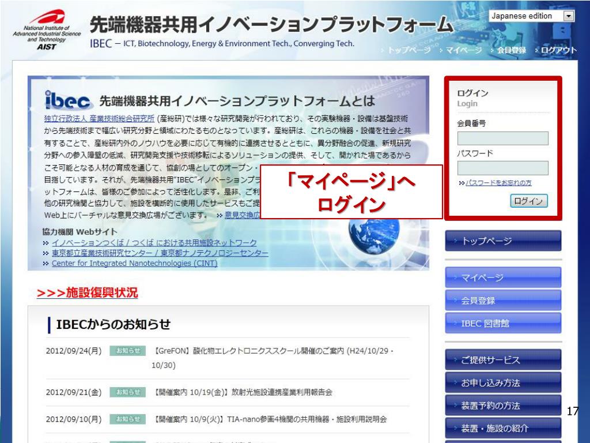Open the TIA-nano参画4機関 説明会 news item
Screen dimensions: 590x443
(x=270, y=419)
